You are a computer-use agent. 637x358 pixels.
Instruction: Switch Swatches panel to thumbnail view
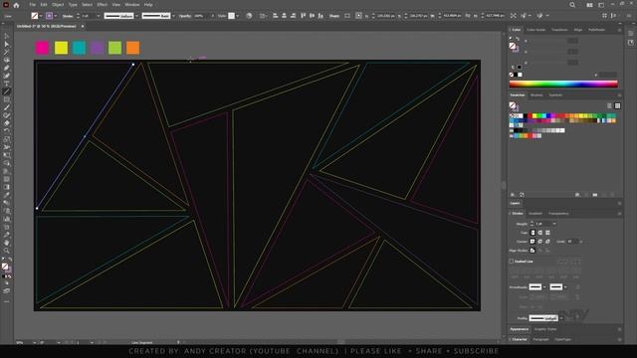click(x=617, y=106)
